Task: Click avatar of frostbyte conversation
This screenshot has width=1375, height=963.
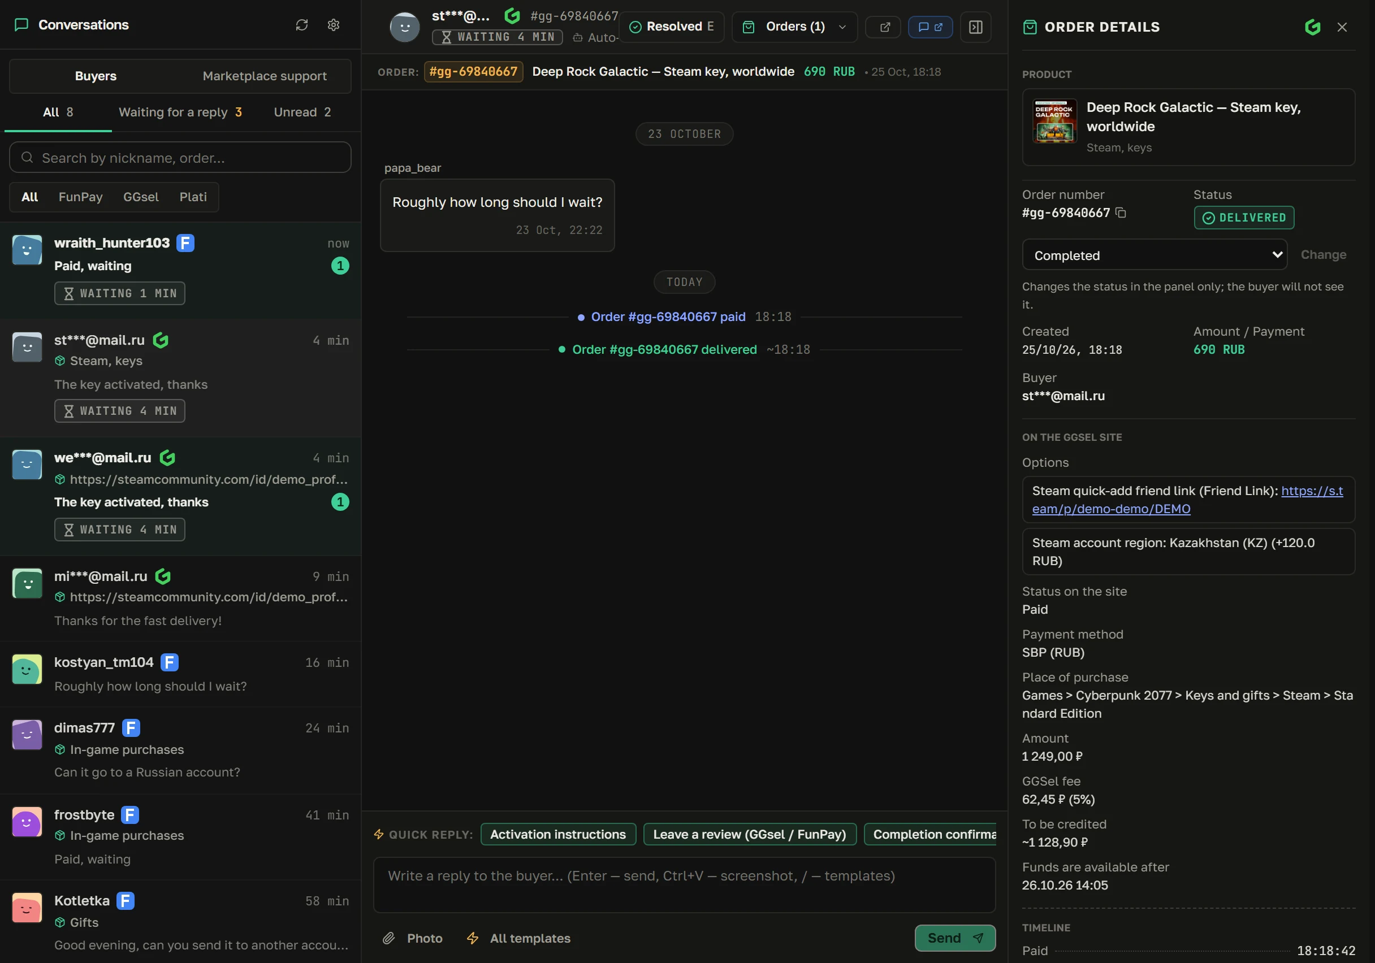Action: (x=27, y=821)
